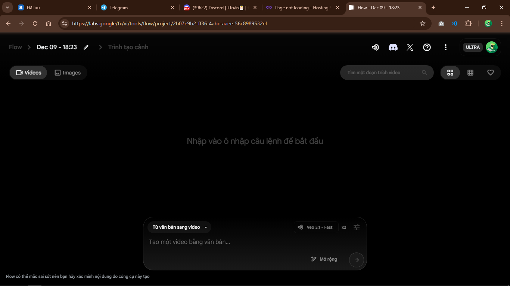The height and width of the screenshot is (286, 510).
Task: Click the pencil icon to rename project
Action: click(x=86, y=47)
